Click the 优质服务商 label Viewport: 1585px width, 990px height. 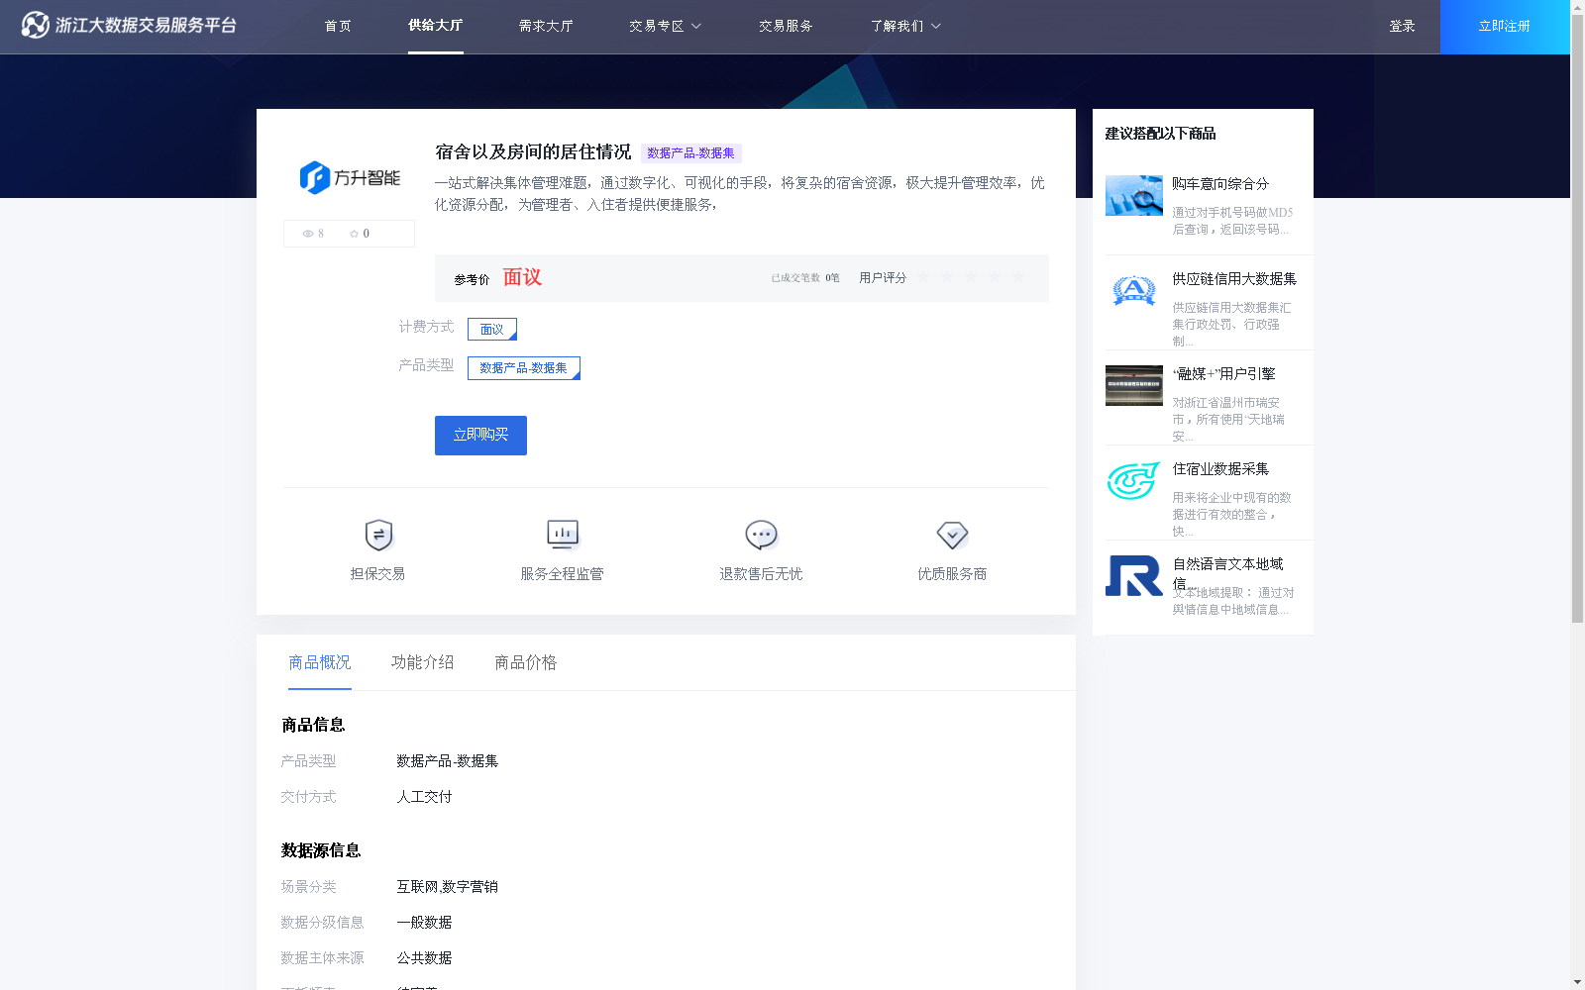(x=952, y=573)
